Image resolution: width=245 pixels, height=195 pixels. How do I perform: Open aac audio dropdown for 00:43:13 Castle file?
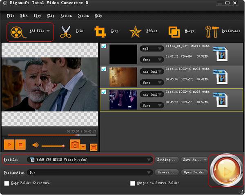click(152, 94)
